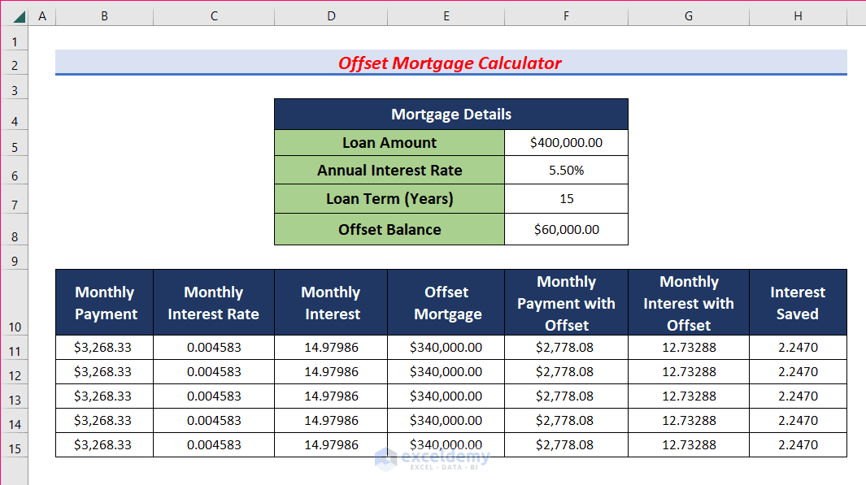Image resolution: width=866 pixels, height=485 pixels.
Task: Select $3,268.33 in row 15
Action: tap(104, 444)
